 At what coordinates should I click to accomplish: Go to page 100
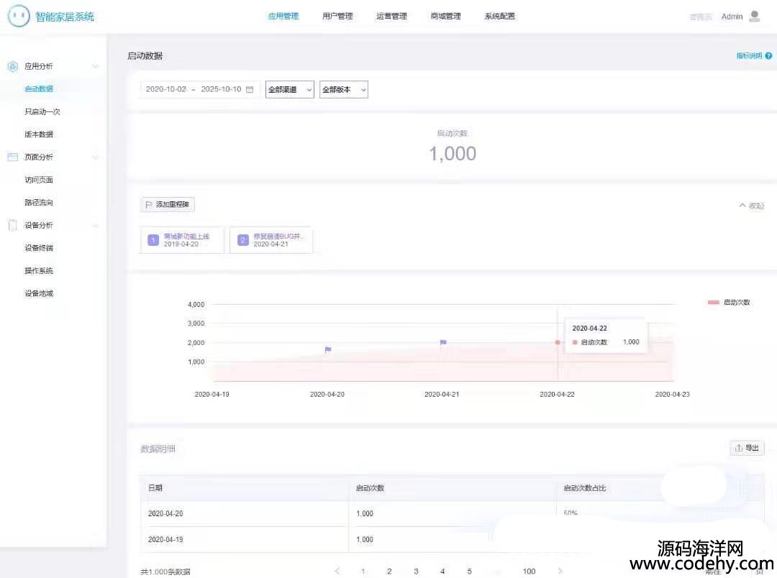(530, 571)
